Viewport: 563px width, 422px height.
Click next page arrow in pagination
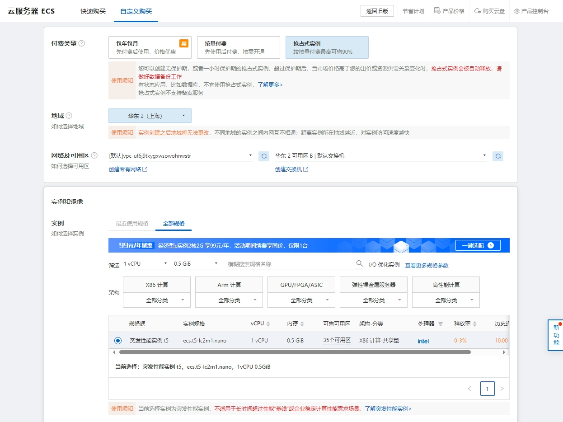(x=502, y=389)
